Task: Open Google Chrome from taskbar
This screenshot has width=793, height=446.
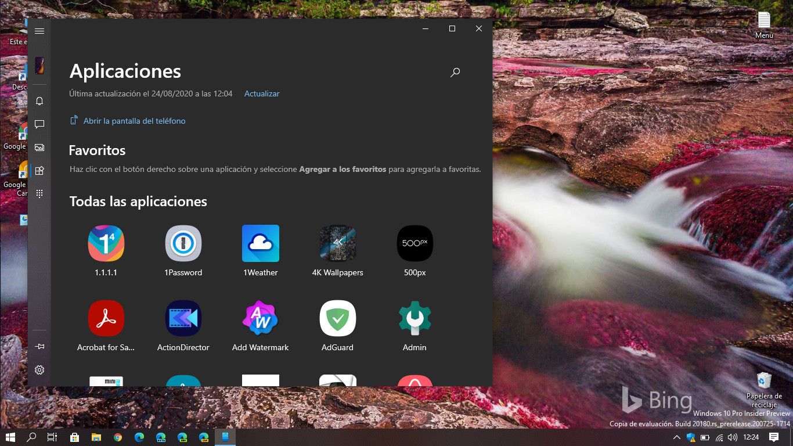Action: tap(118, 437)
